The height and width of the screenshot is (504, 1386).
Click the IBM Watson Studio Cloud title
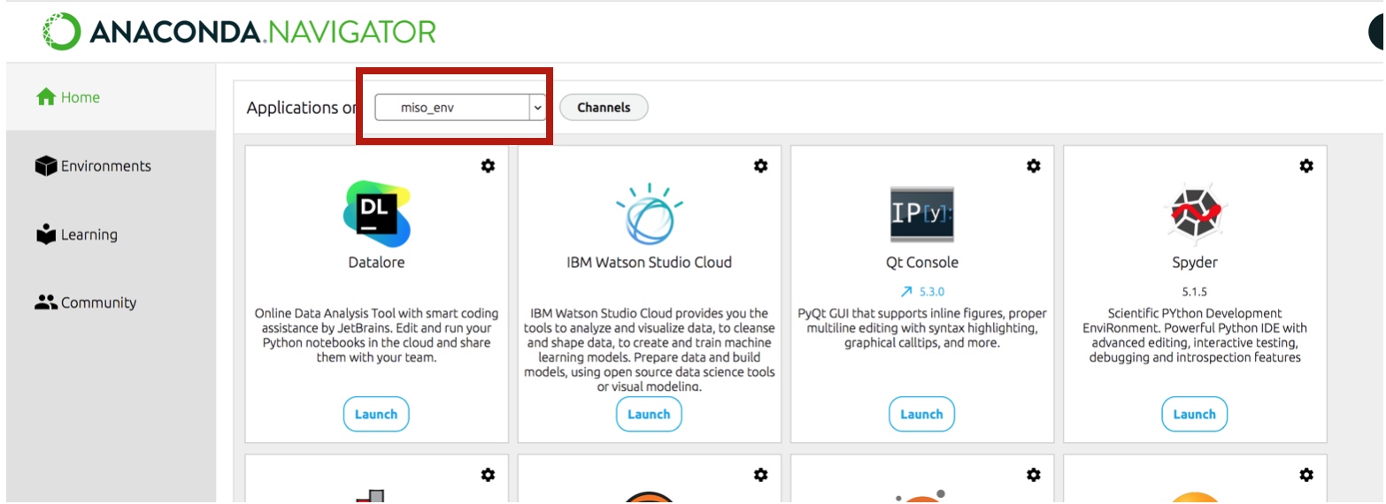click(x=650, y=263)
